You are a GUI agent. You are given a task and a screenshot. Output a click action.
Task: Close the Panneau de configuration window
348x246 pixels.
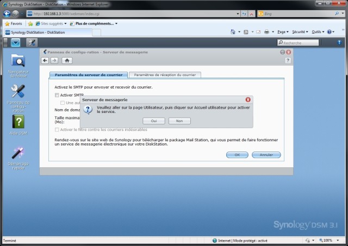[289, 52]
